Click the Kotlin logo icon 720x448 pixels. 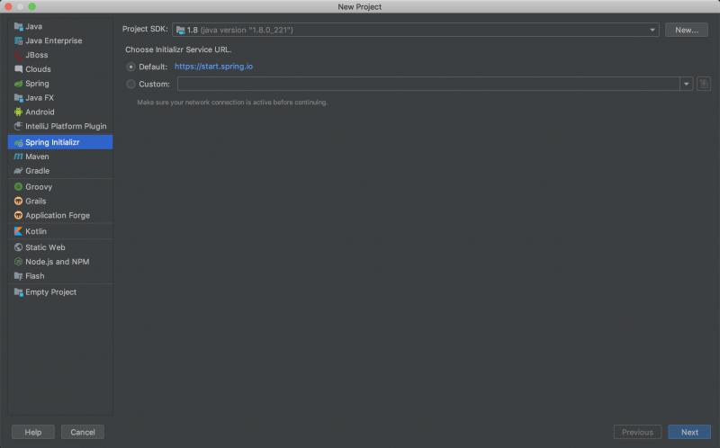point(18,231)
